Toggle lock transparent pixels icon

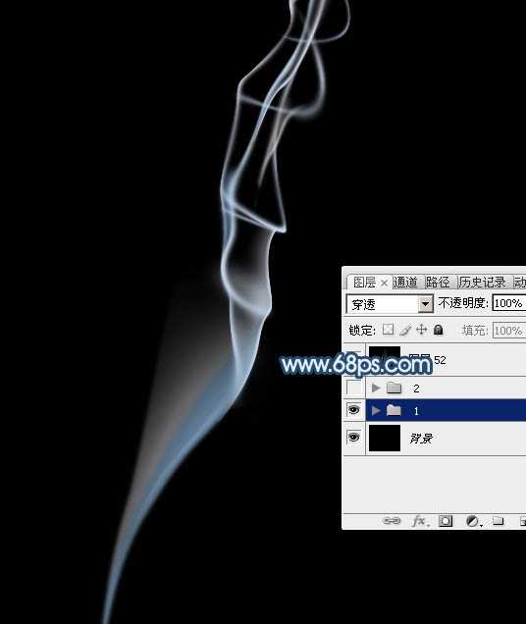pos(388,330)
